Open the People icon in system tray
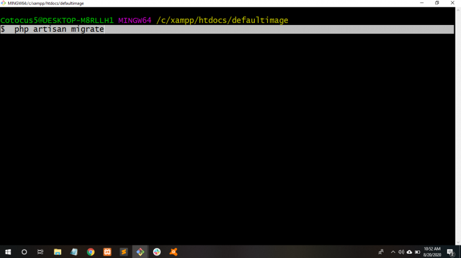 click(x=381, y=252)
